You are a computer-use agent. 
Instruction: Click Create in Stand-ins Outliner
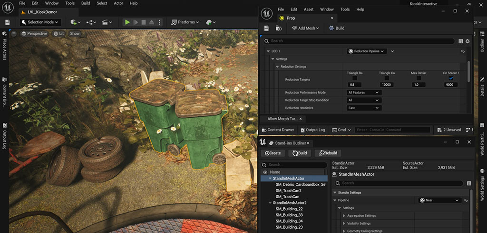pyautogui.click(x=273, y=153)
